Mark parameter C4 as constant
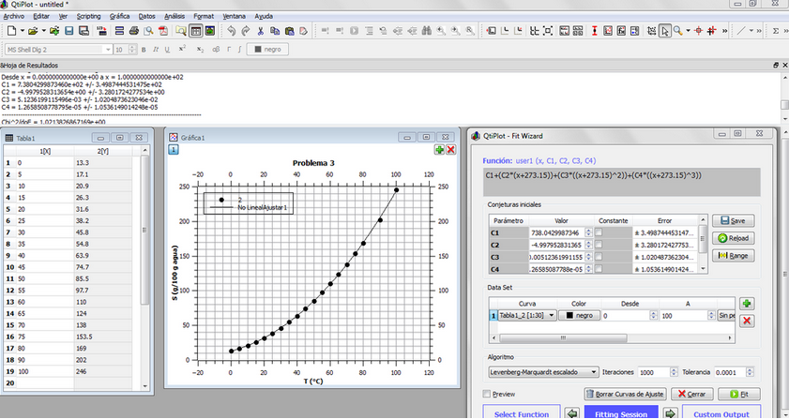 [599, 269]
